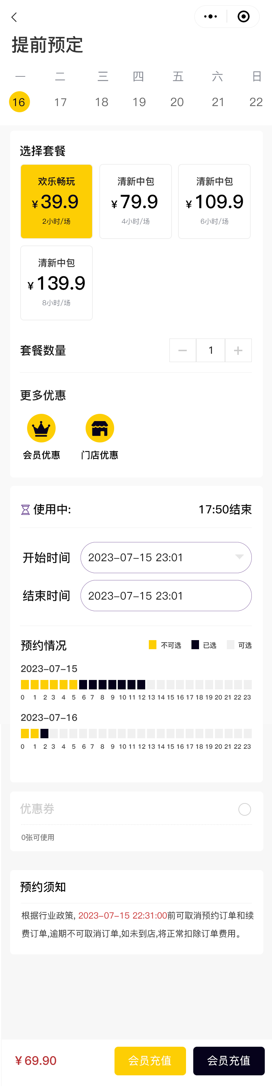
Task: Increase package quantity with plus icon
Action: pos(238,350)
